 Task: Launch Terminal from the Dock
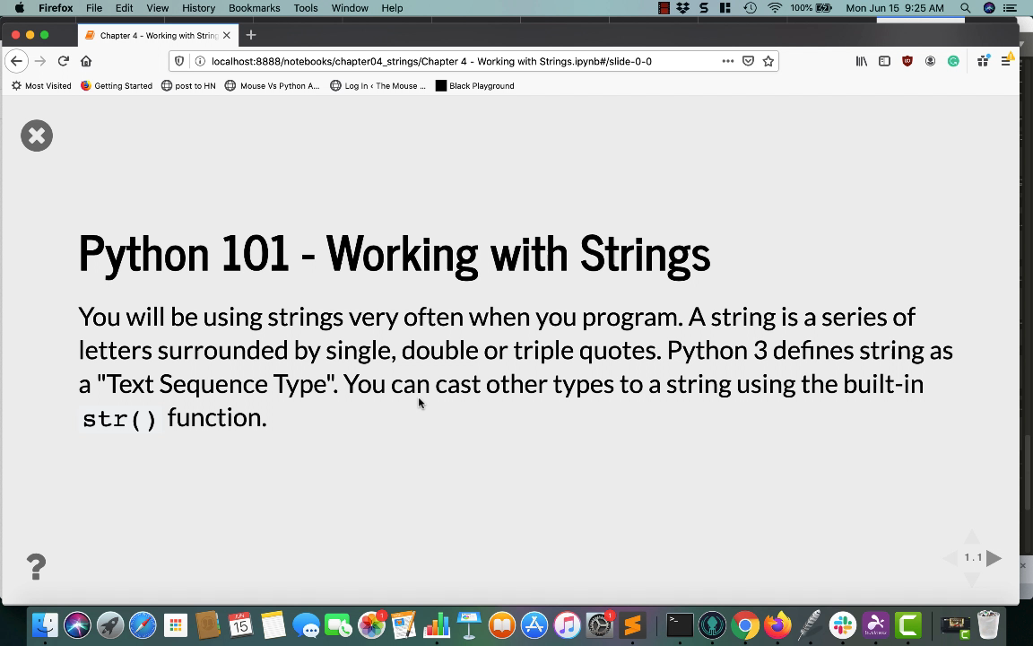[x=679, y=624]
